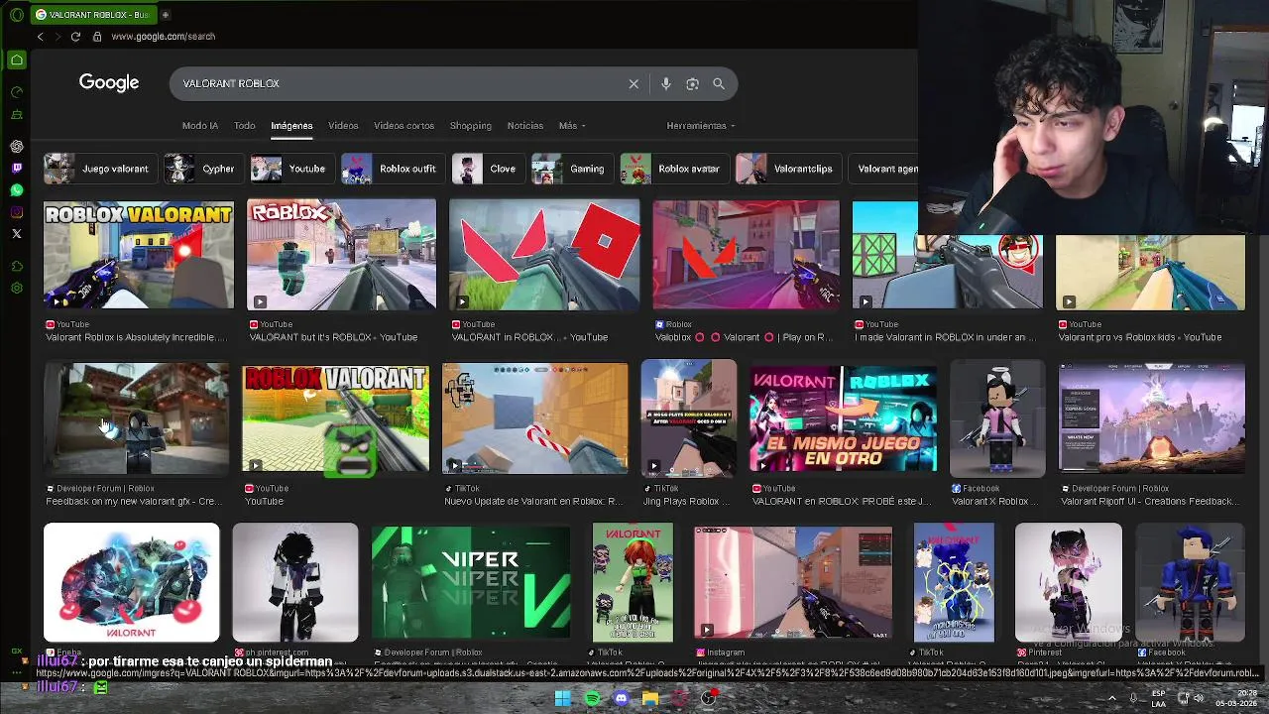The image size is (1269, 714).
Task: Select the Valorantclips filter chip
Action: [x=787, y=169]
